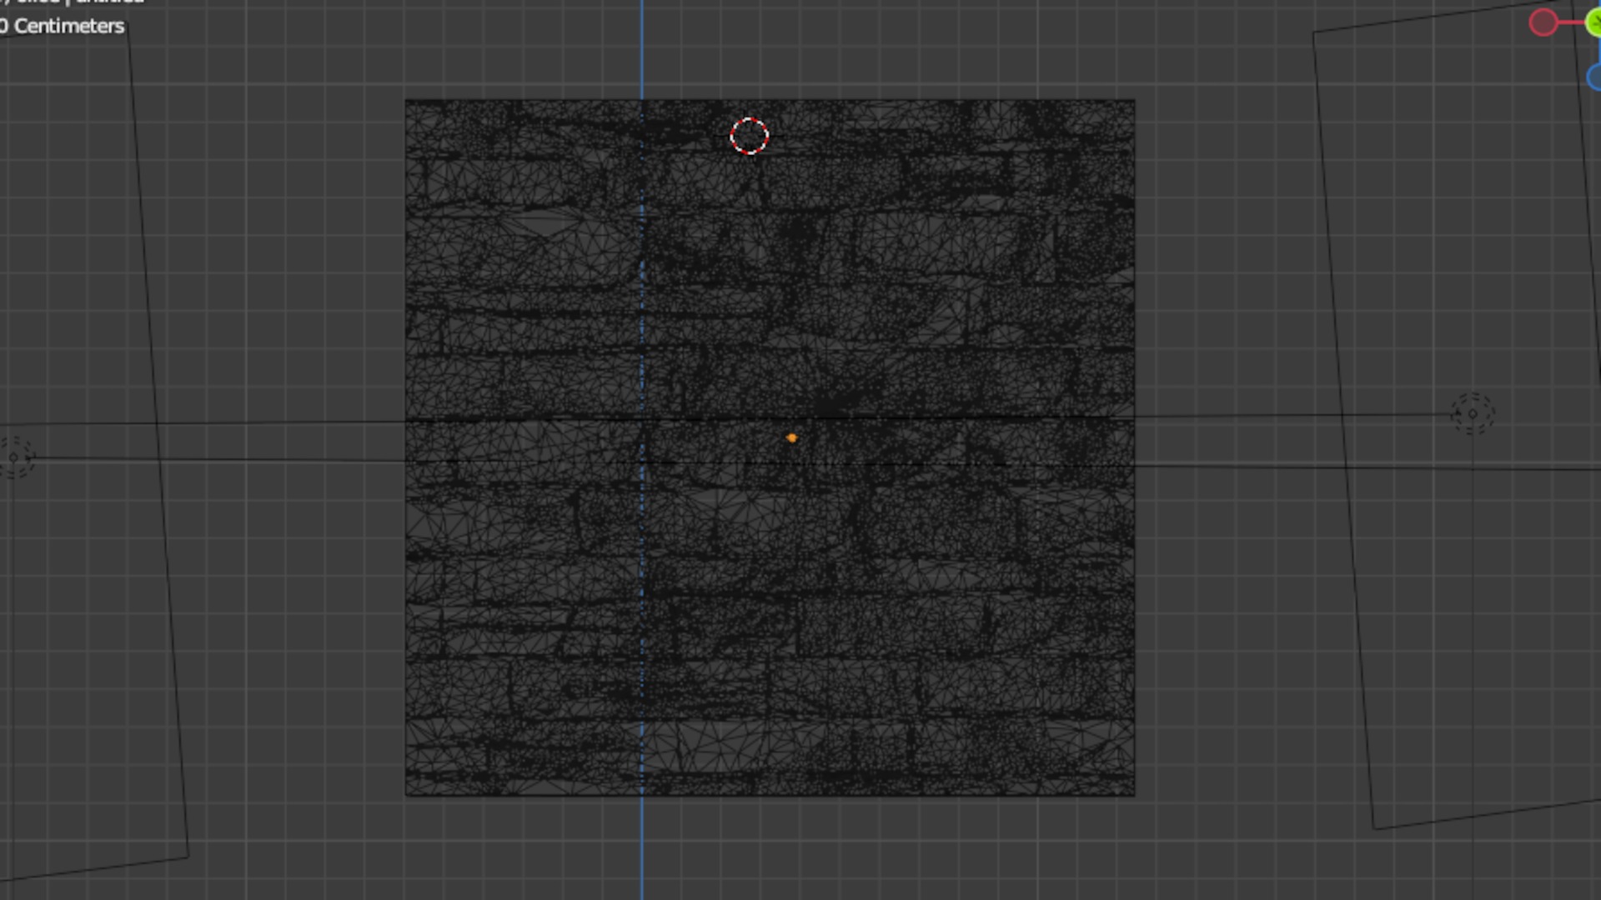The image size is (1601, 900).
Task: Click the blue Z axis gizmo circle
Action: (x=1594, y=77)
